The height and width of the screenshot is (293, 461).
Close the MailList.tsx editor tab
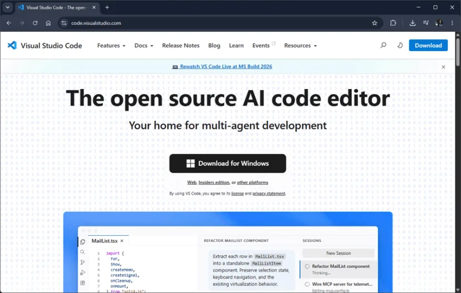point(122,241)
